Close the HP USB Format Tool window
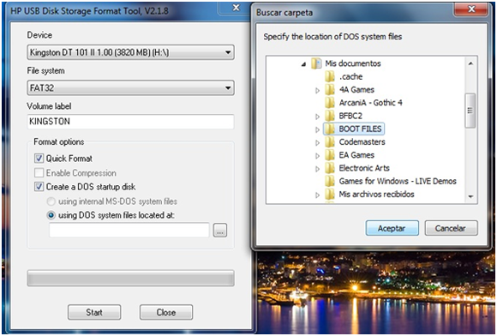The height and width of the screenshot is (336, 497). click(x=236, y=8)
